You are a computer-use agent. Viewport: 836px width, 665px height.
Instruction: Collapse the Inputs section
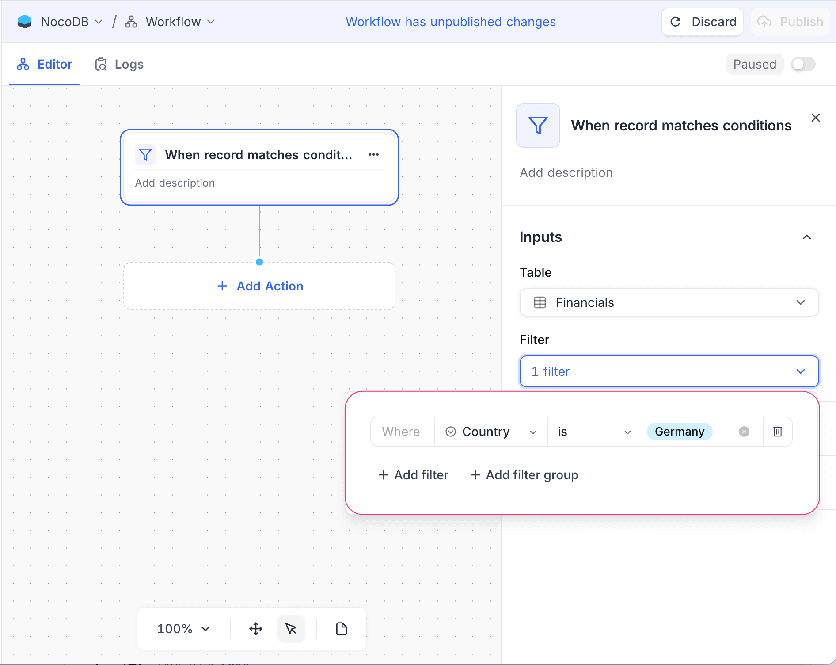pyautogui.click(x=807, y=237)
